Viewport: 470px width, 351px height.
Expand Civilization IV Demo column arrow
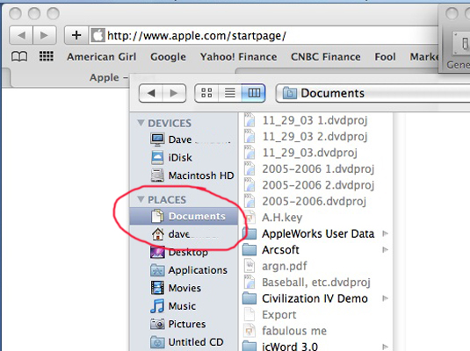click(385, 298)
